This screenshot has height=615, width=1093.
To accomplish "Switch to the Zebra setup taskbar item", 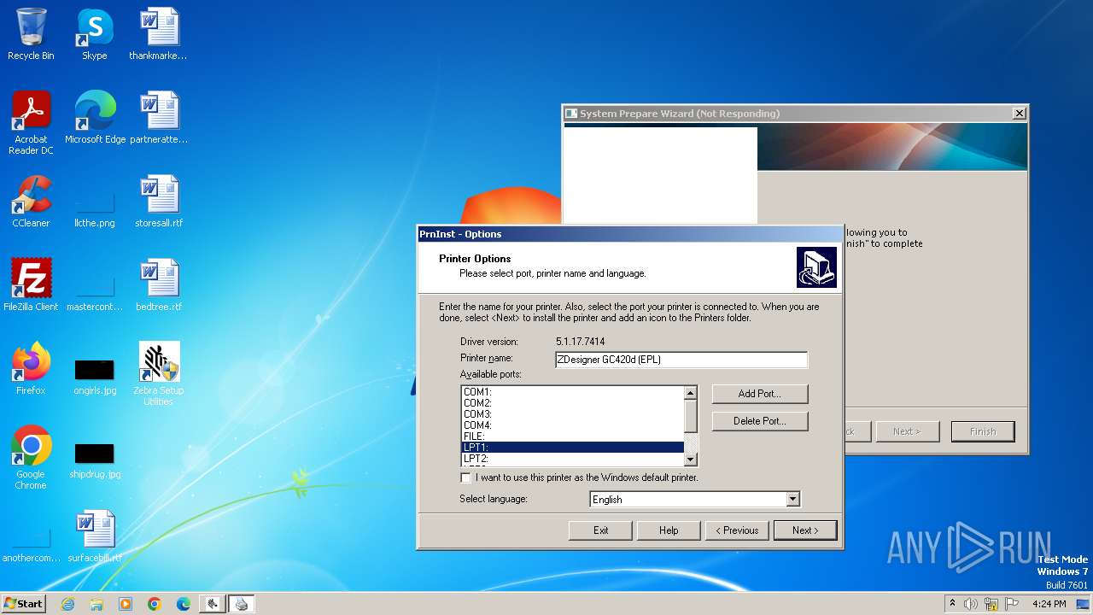I will pos(213,604).
